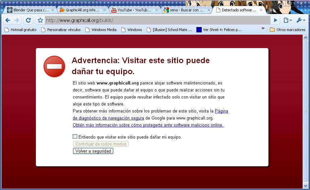Viewport: 310px width, 190px height.
Task: Click the vertical scrollbar thumb
Action: tap(305, 112)
